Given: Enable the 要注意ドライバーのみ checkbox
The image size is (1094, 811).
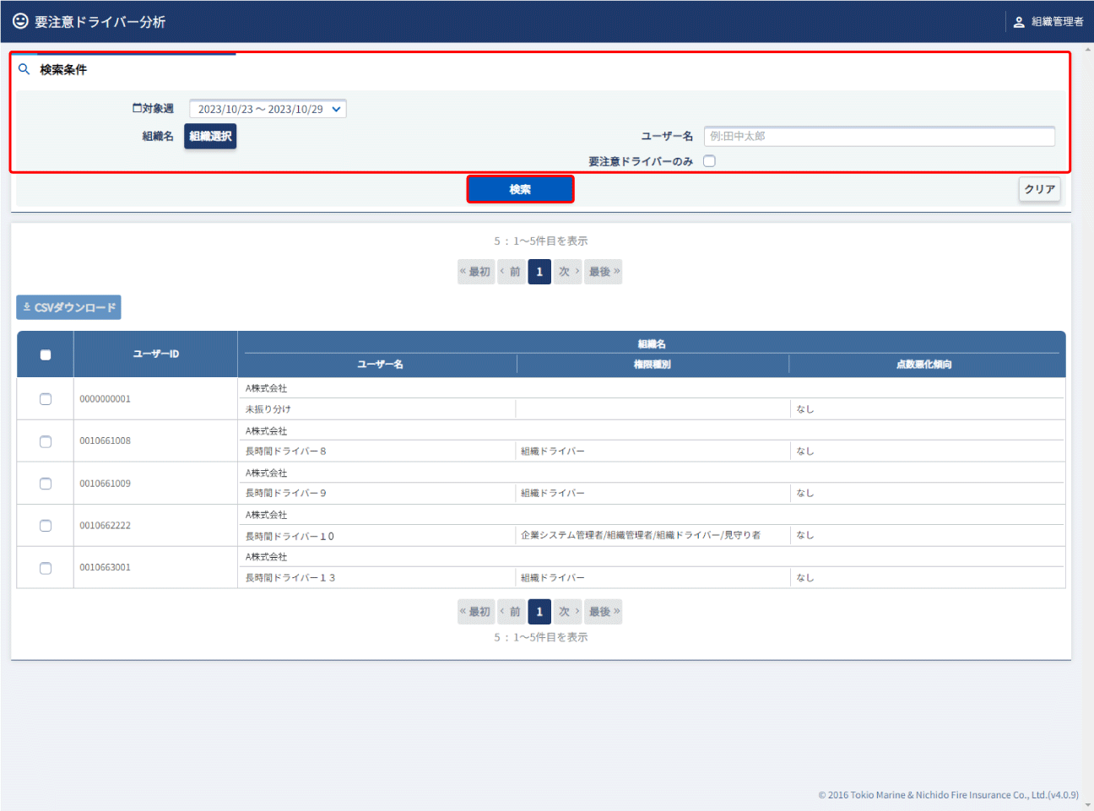Looking at the screenshot, I should pyautogui.click(x=709, y=161).
